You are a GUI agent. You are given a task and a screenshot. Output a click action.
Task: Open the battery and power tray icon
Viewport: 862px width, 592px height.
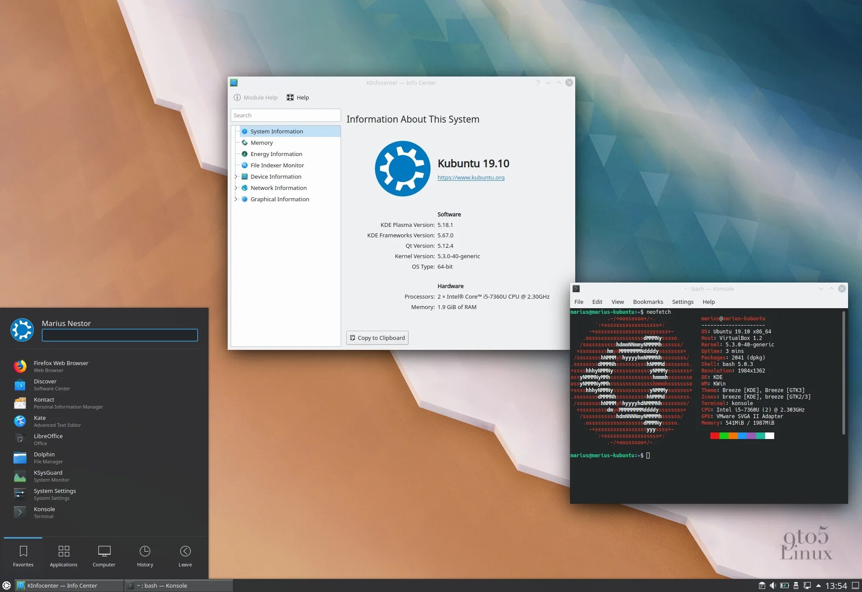point(784,585)
